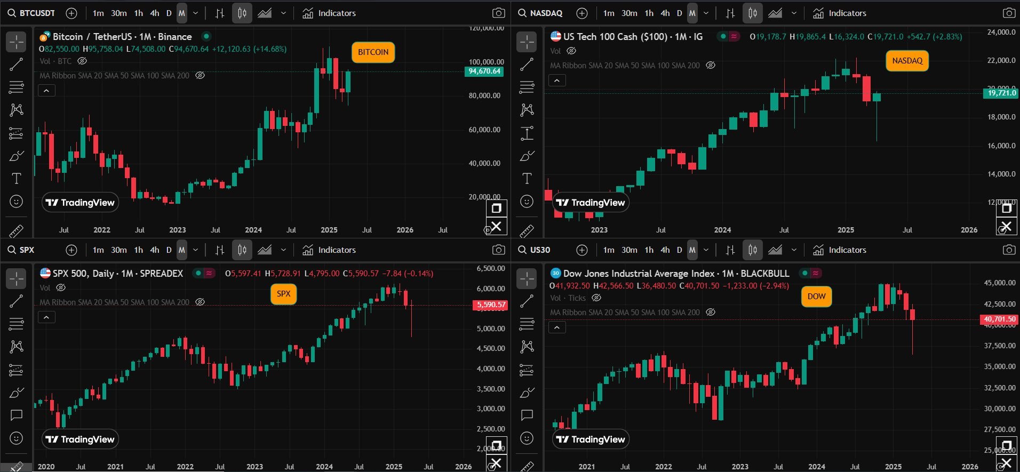This screenshot has height=472, width=1020.
Task: Select M timeframe in US30 panel
Action: coord(692,250)
